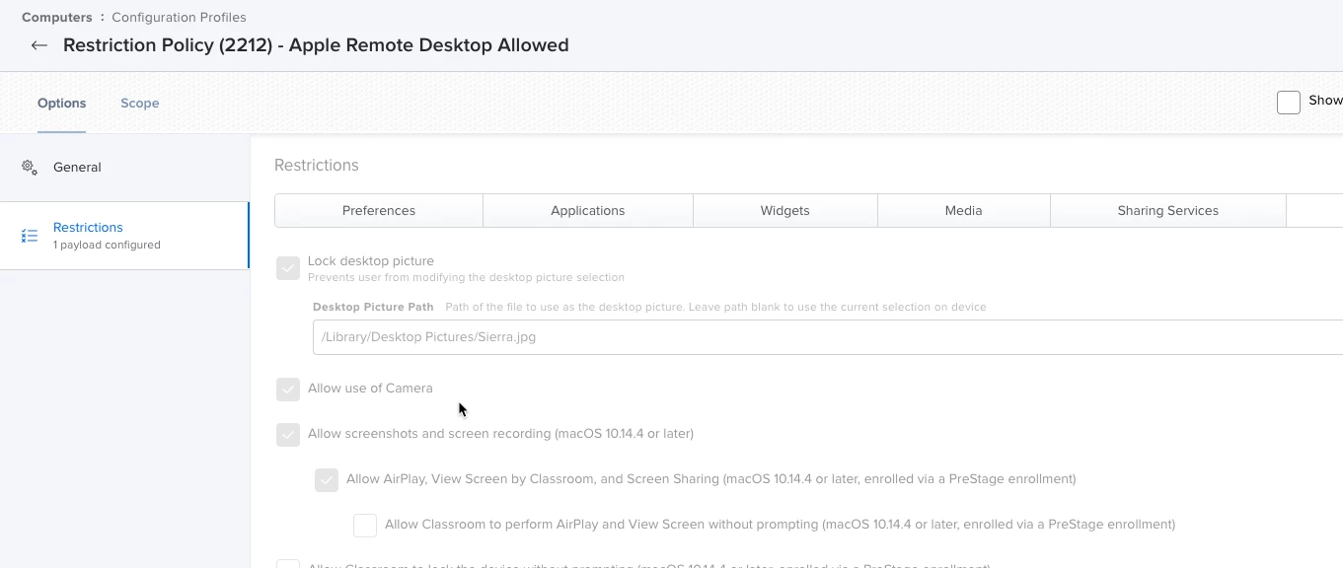Viewport: 1343px width, 568px height.
Task: Select the Applications restrictions tab
Action: 588,210
